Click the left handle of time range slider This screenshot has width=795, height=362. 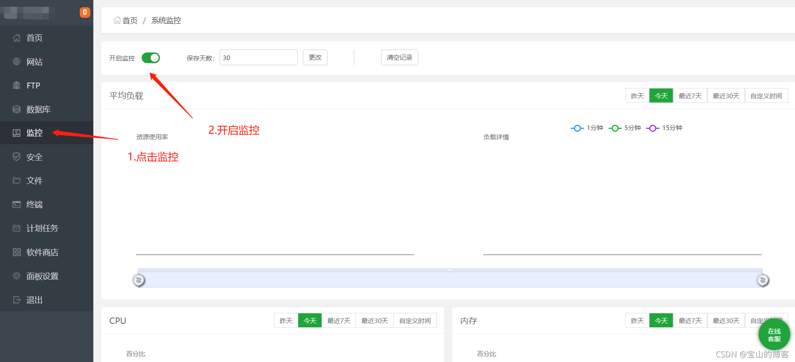(139, 280)
